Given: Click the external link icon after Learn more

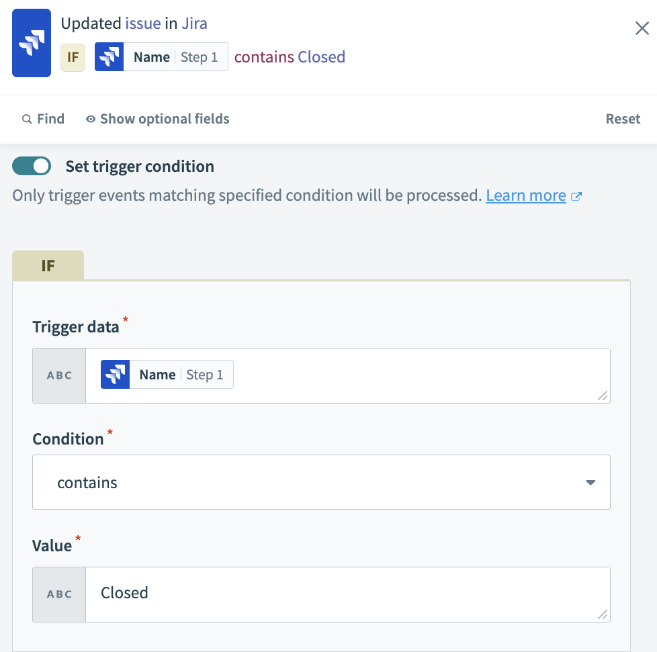Looking at the screenshot, I should [576, 196].
